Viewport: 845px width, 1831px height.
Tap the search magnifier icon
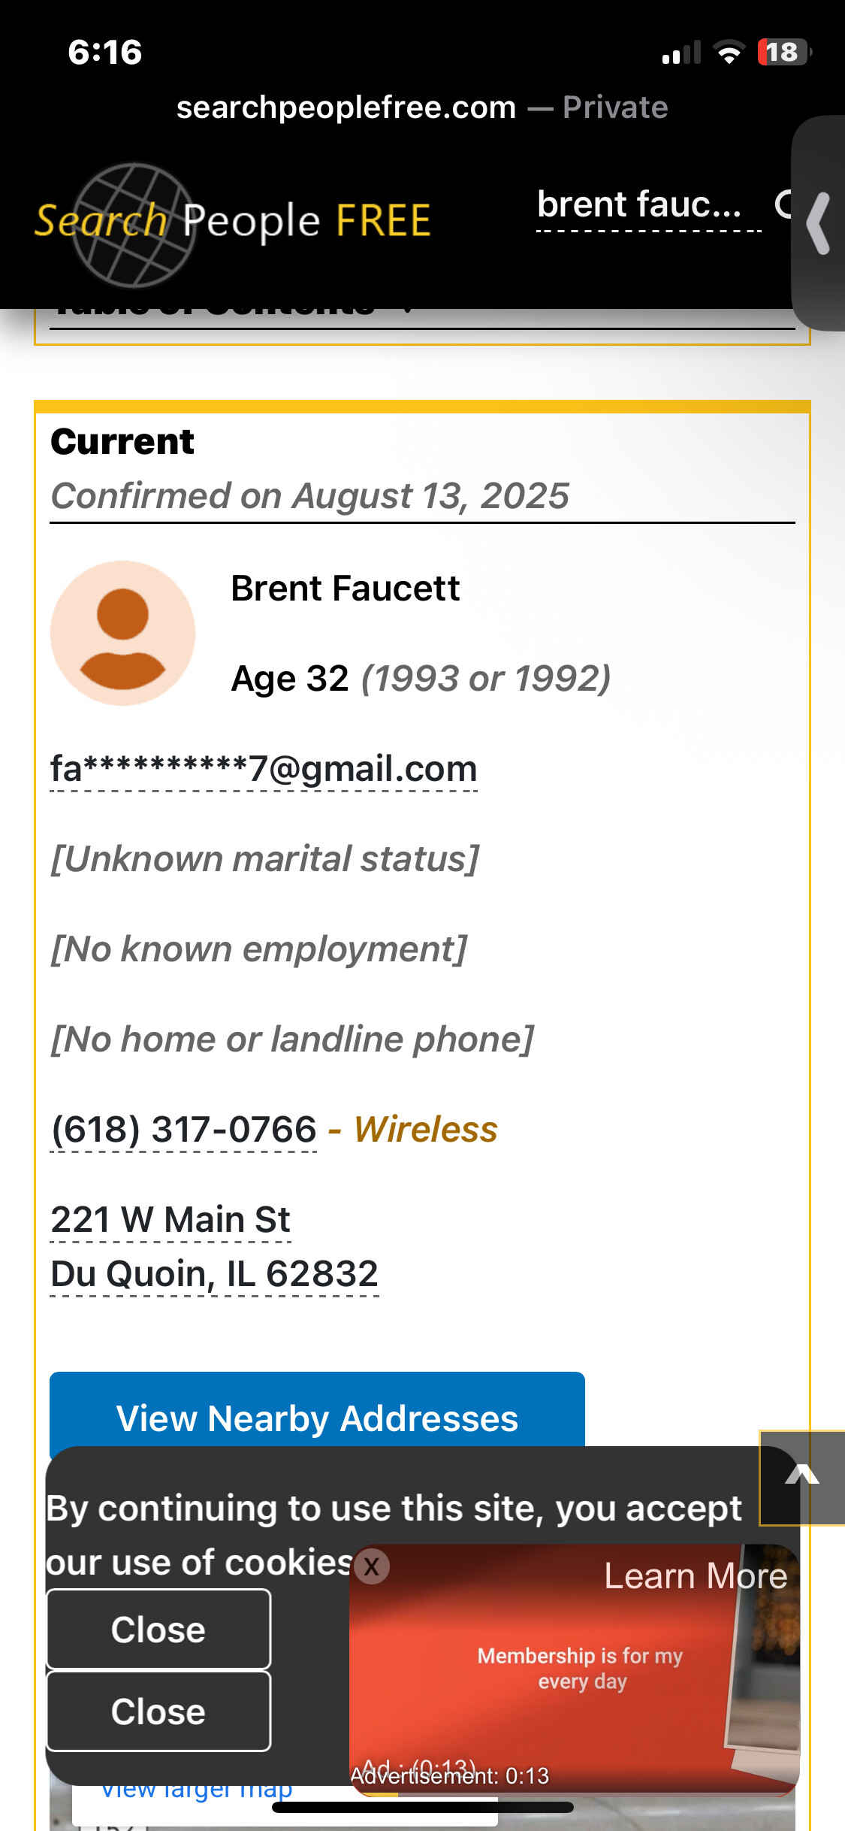(783, 204)
